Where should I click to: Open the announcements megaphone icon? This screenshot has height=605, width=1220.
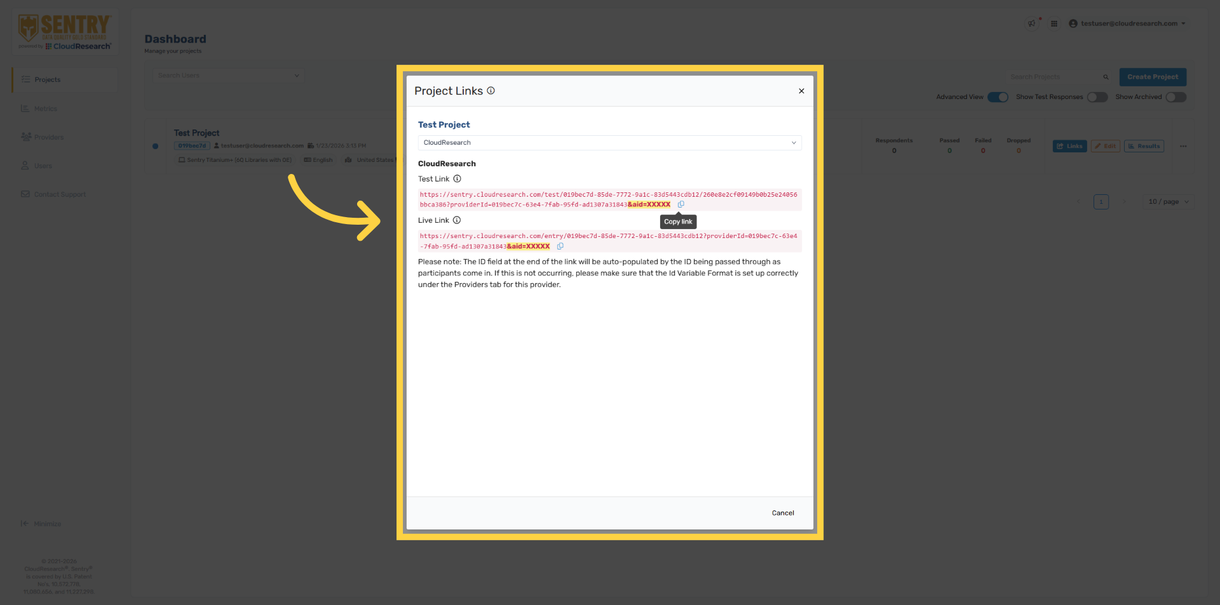(1031, 23)
